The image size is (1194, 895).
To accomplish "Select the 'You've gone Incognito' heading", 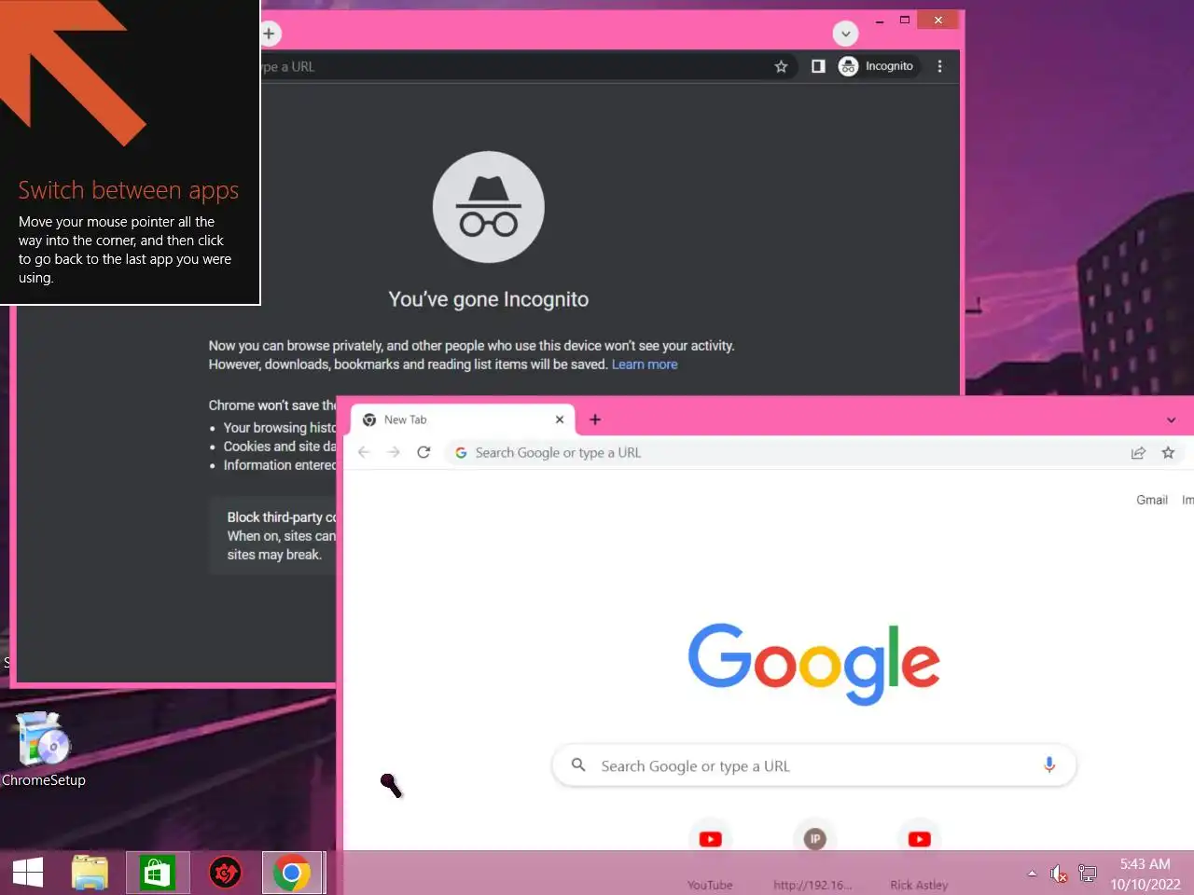I will pos(489,299).
